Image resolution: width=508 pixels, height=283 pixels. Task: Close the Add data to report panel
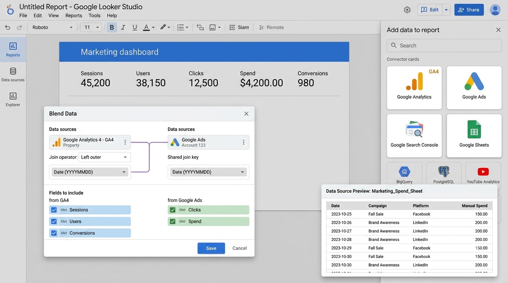pyautogui.click(x=498, y=30)
